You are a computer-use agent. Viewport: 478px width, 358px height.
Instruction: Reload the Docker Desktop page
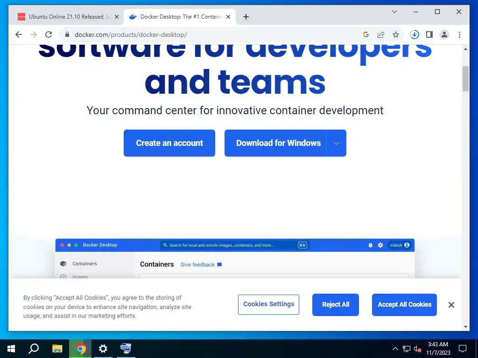(49, 34)
